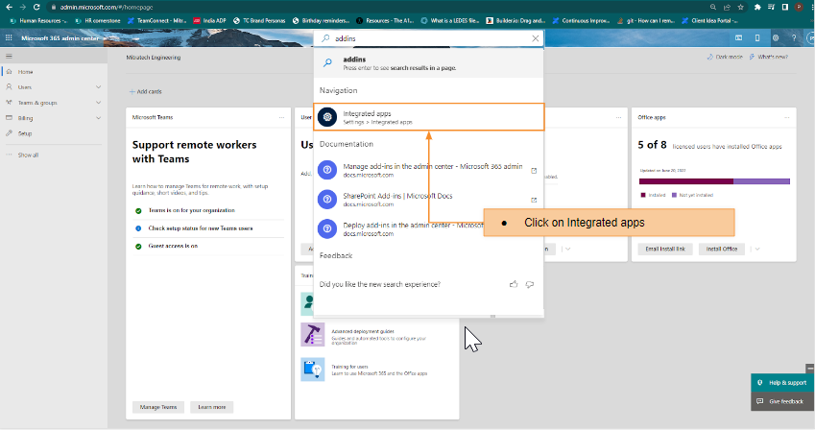The width and height of the screenshot is (815, 430).
Task: Click the Advanced deployment guides hammer icon
Action: click(x=312, y=334)
